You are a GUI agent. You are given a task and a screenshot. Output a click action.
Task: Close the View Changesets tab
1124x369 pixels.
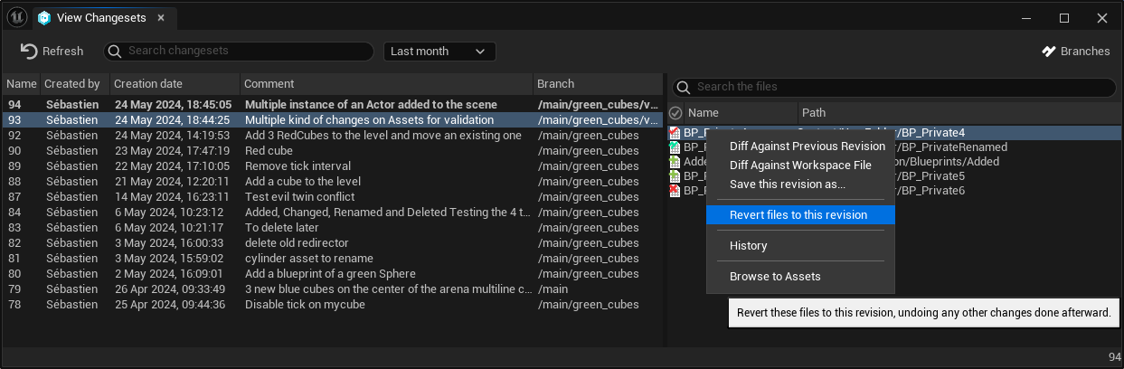pos(160,18)
